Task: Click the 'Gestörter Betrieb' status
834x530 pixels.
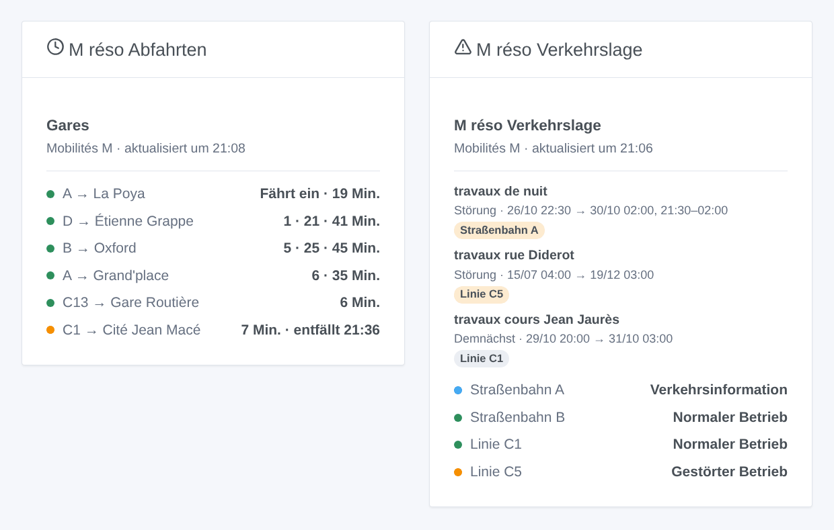Action: pyautogui.click(x=729, y=472)
